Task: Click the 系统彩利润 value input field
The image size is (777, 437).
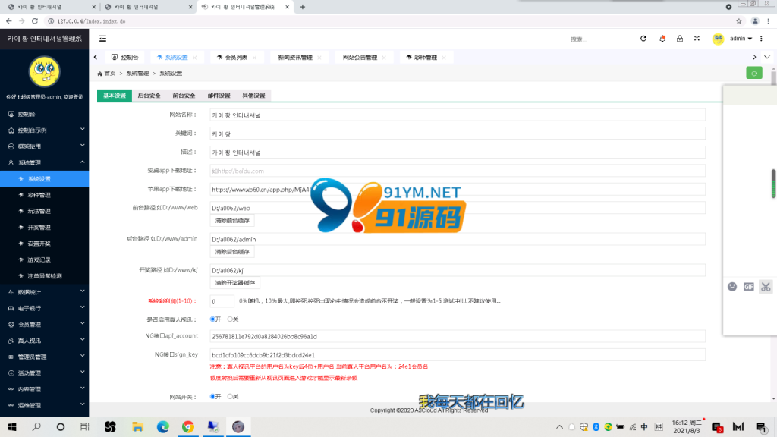Action: (222, 301)
